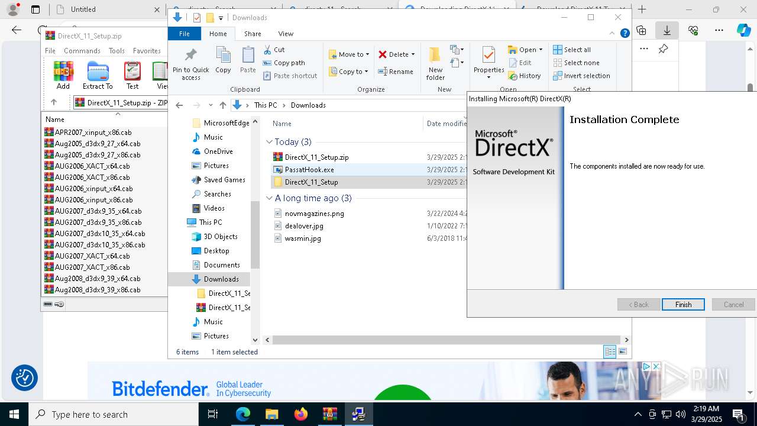The height and width of the screenshot is (426, 757).
Task: Open File tab in Explorer
Action: 185,34
